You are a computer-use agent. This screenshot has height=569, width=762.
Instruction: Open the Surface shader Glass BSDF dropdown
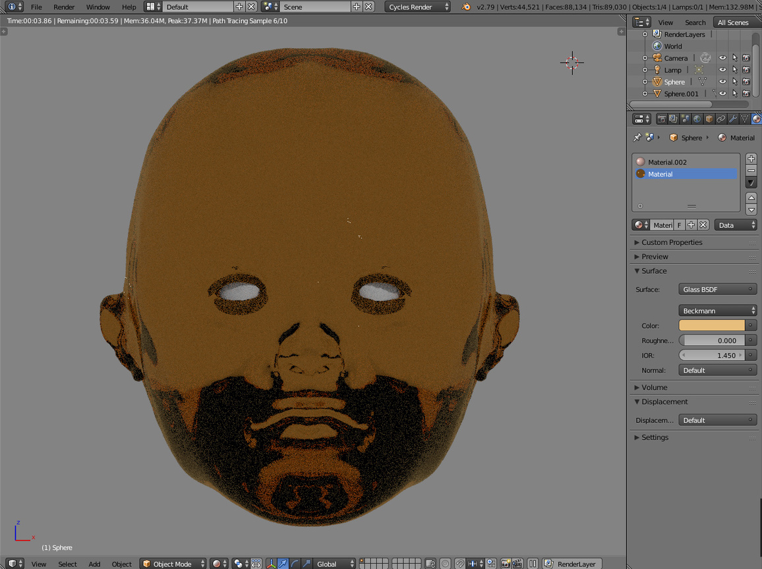(717, 289)
